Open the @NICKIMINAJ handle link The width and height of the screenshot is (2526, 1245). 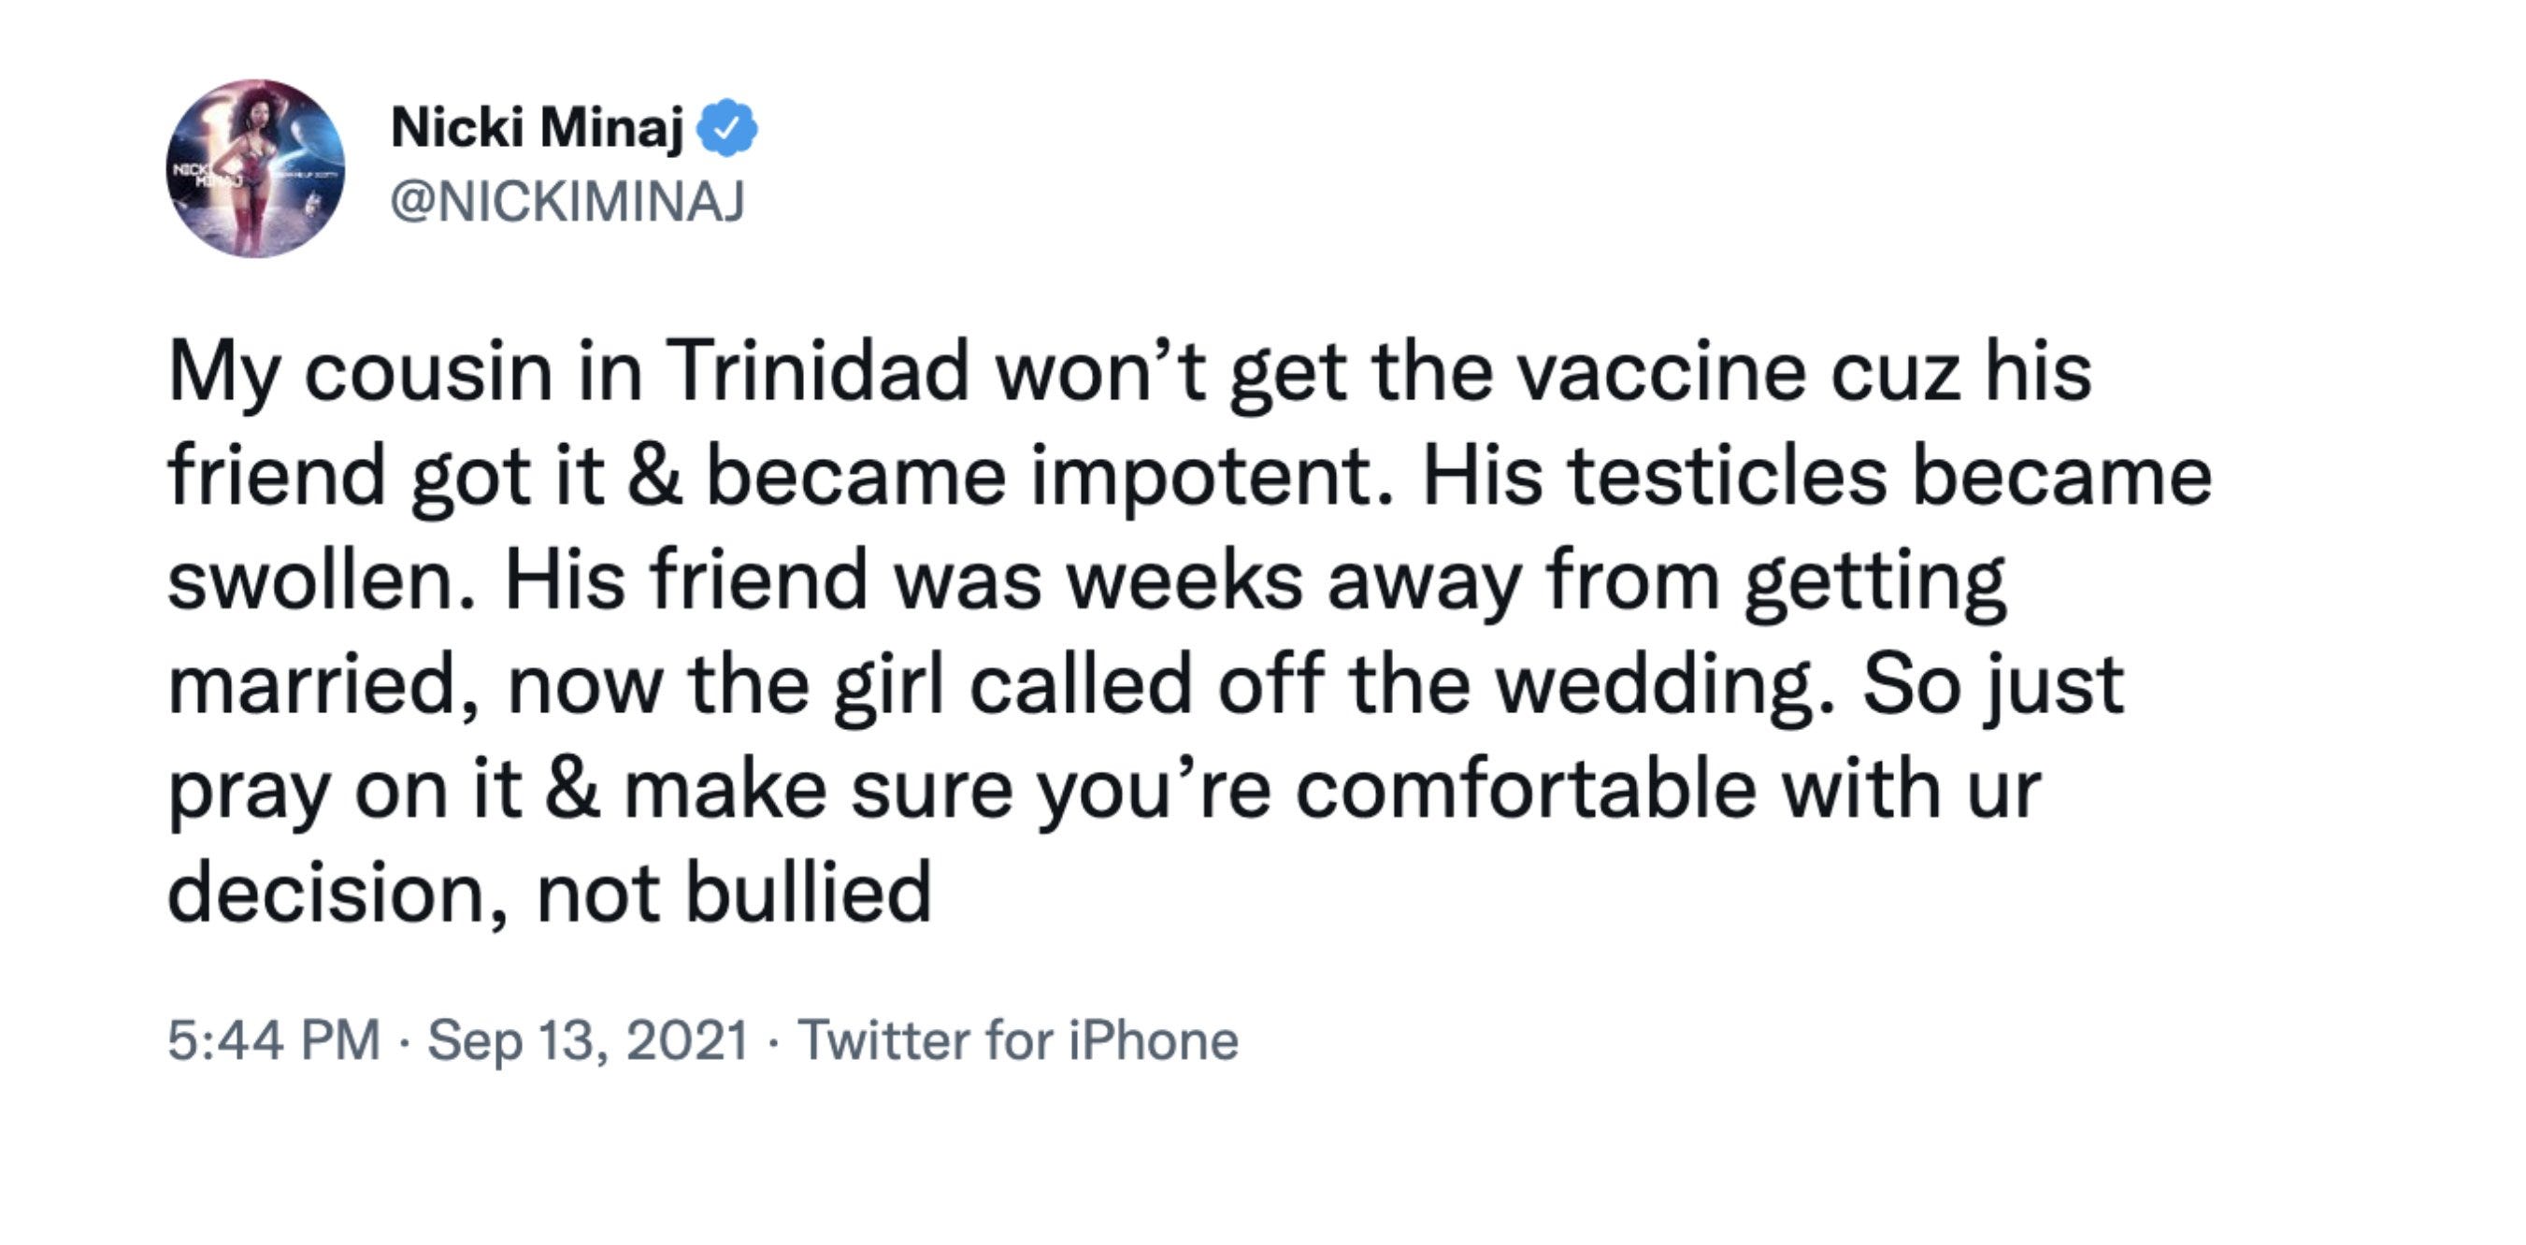pyautogui.click(x=567, y=201)
